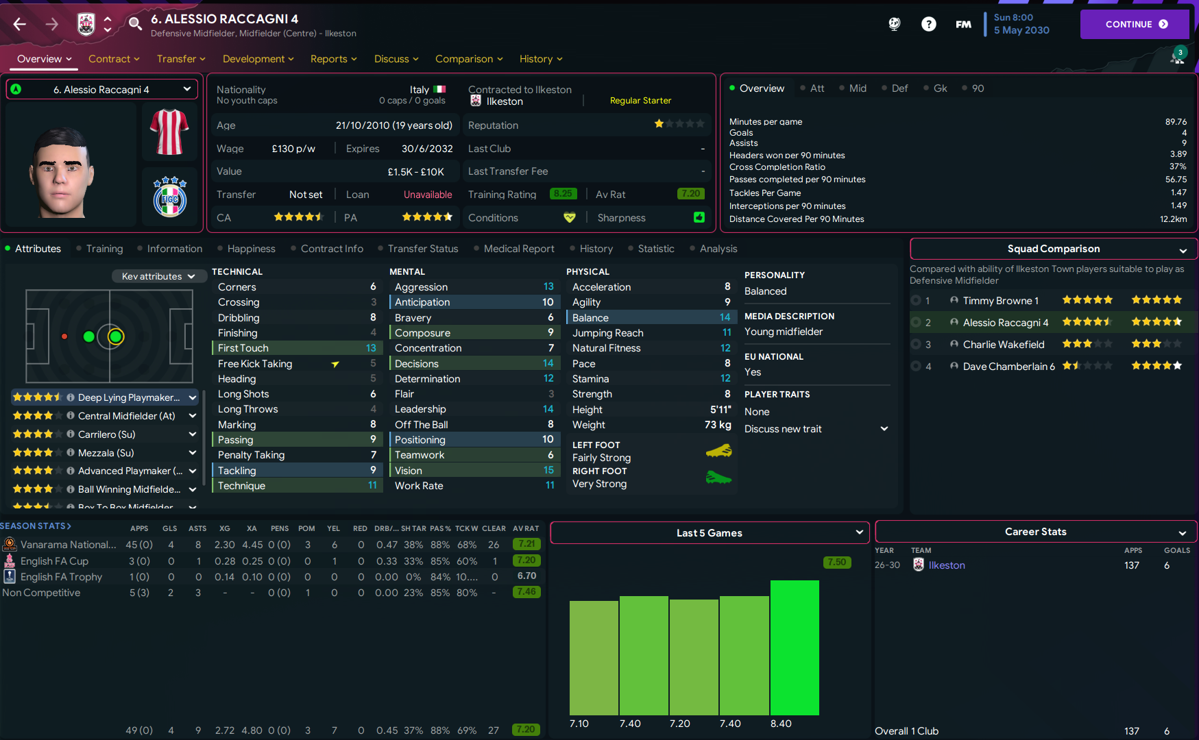1199x740 pixels.
Task: Open Season Stats link
Action: tap(36, 526)
